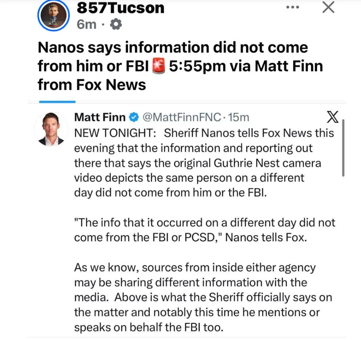Click the 857Tucson username

120,8
